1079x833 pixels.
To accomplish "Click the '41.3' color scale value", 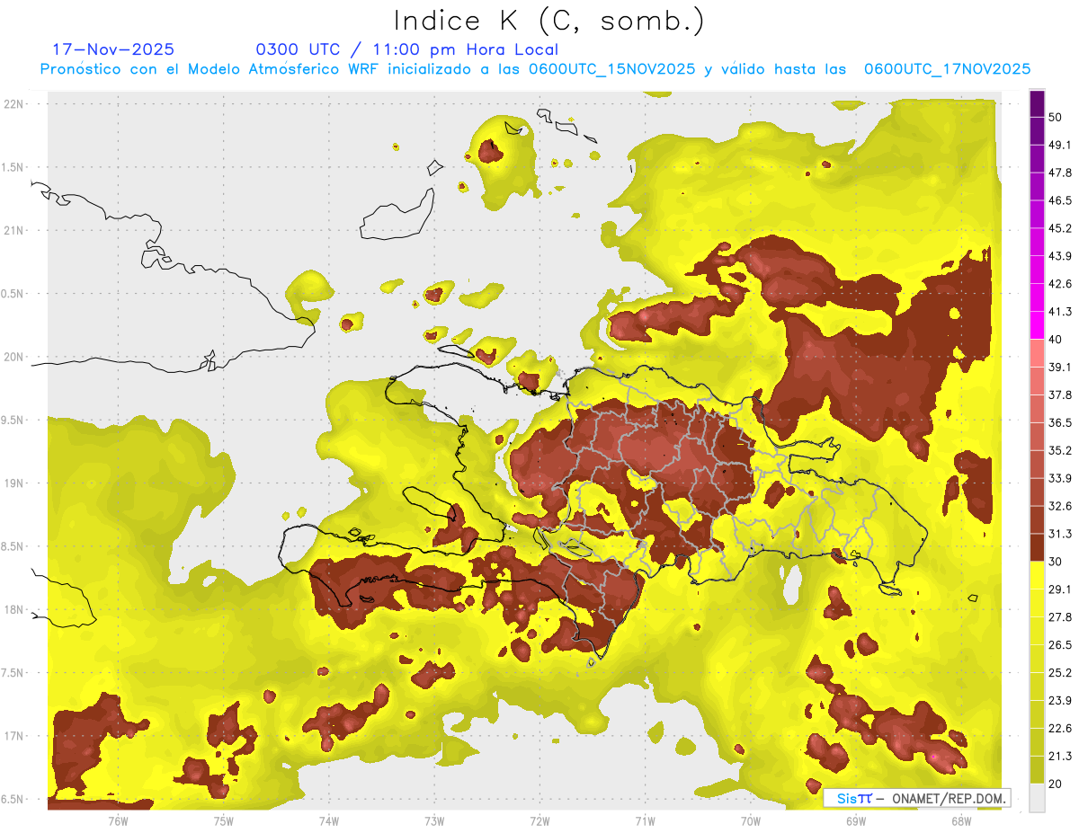I will (x=1060, y=312).
